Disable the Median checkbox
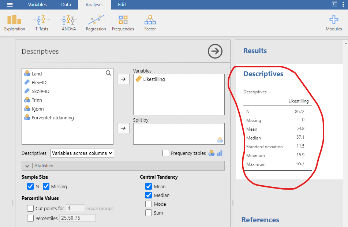Image resolution: width=348 pixels, height=227 pixels. pos(149,195)
